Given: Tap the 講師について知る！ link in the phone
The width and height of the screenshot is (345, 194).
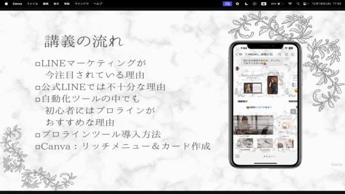Looking at the screenshot, I should pyautogui.click(x=259, y=107).
